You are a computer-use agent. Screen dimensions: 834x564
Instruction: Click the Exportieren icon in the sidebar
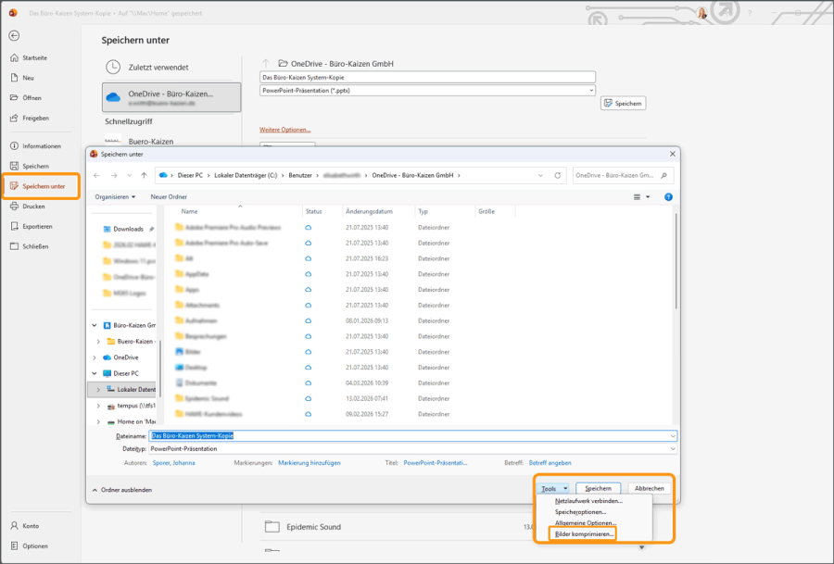point(14,226)
